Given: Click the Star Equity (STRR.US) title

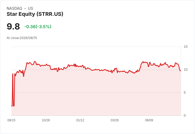Looking at the screenshot, I should (35, 14).
